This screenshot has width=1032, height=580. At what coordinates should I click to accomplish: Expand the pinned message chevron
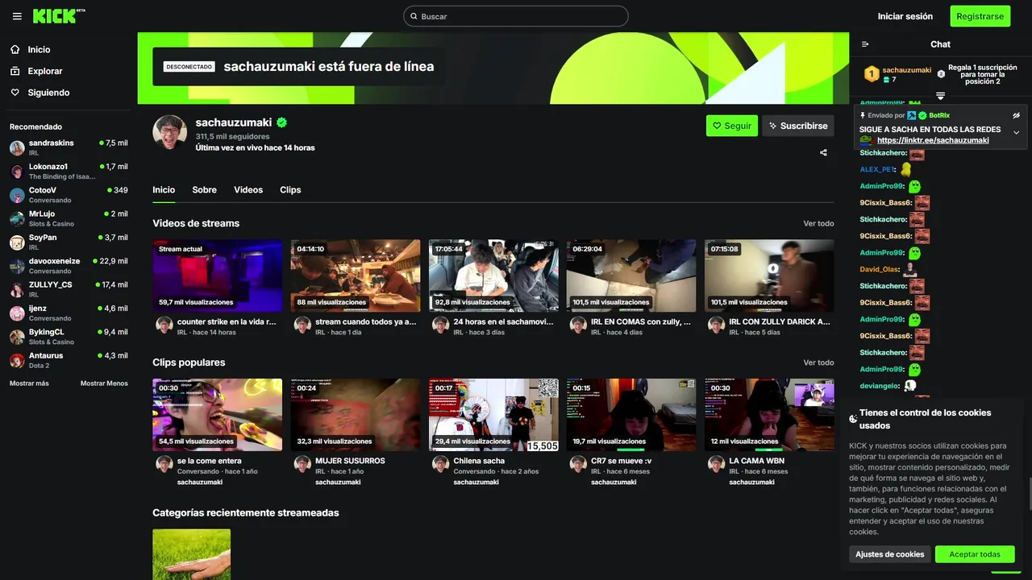(x=1017, y=132)
